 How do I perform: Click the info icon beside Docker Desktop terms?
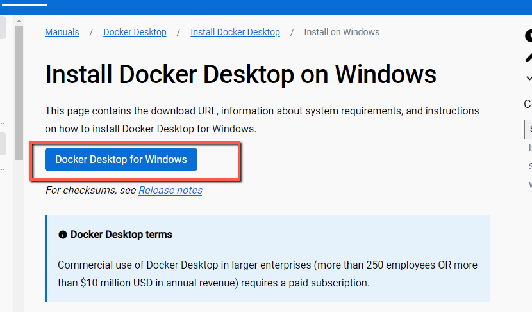(x=63, y=235)
